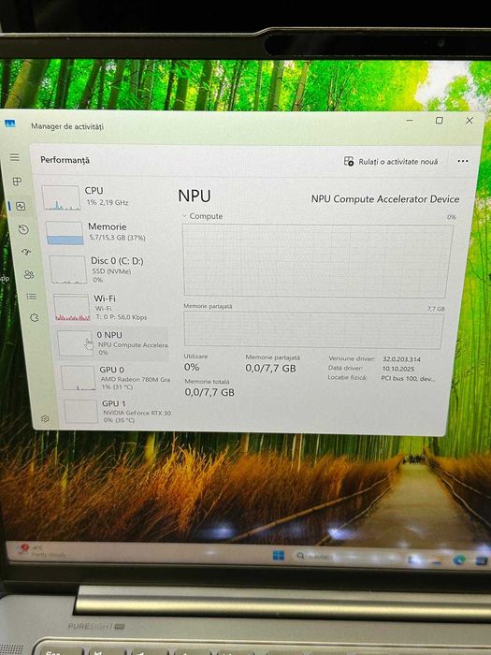Screen dimensions: 491x655
Task: Click the driver date 10.10.2025
Action: click(x=398, y=369)
